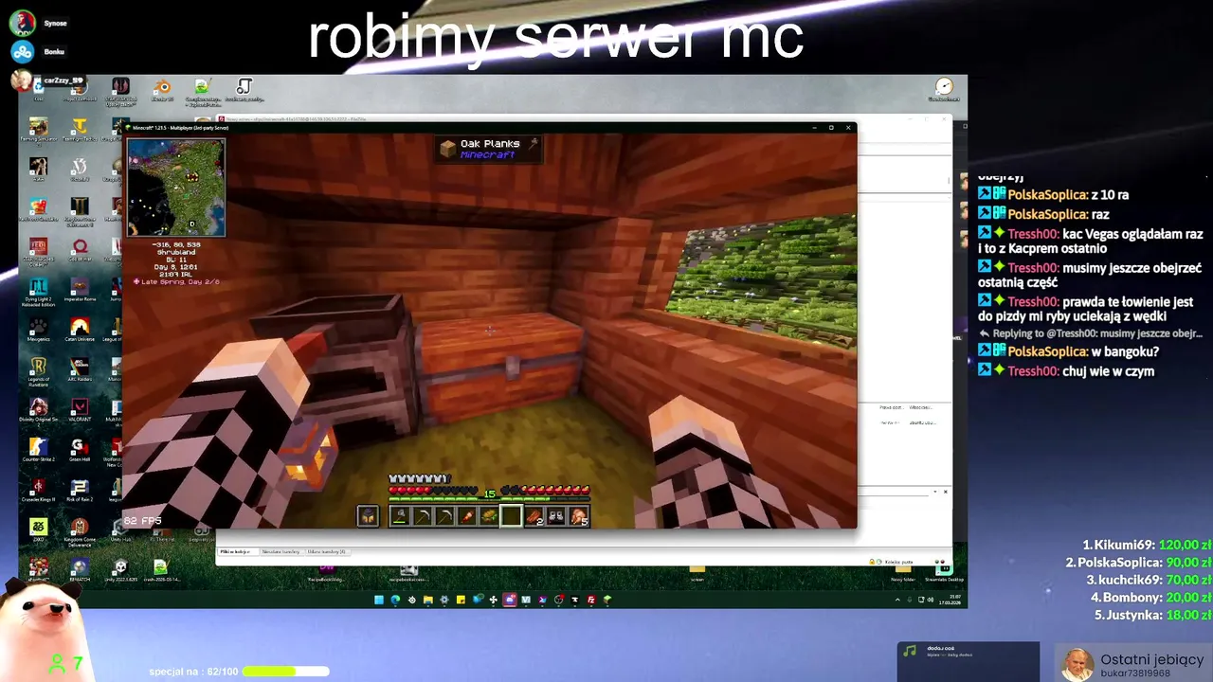Select the REMATCH desktop icon
This screenshot has width=1213, height=682.
point(80,569)
